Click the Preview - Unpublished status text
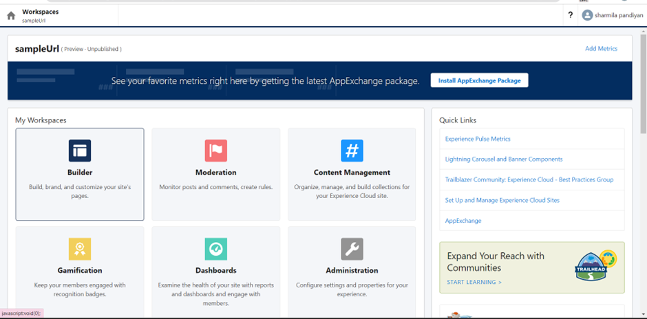This screenshot has height=319, width=647. click(x=91, y=49)
